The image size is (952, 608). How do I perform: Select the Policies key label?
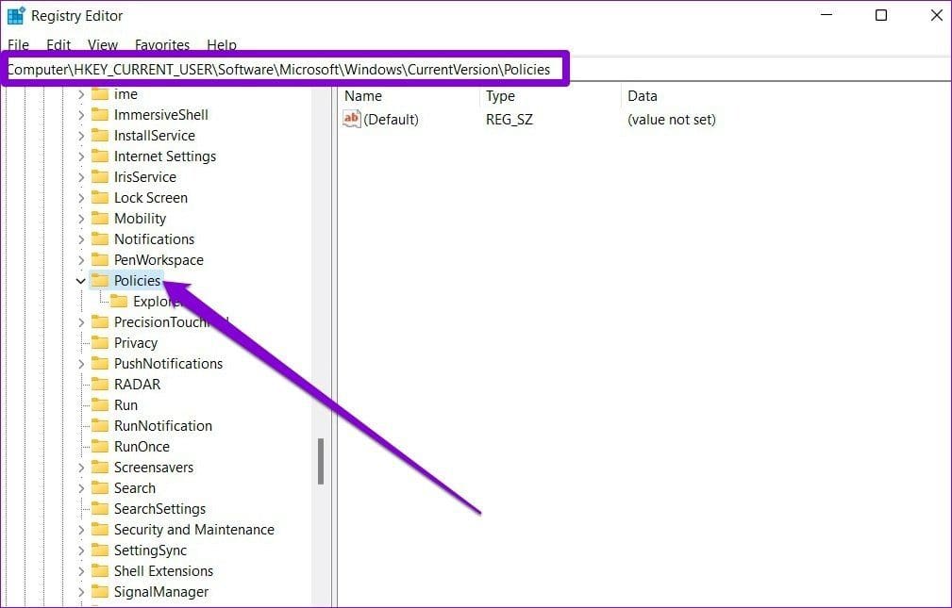pos(137,281)
